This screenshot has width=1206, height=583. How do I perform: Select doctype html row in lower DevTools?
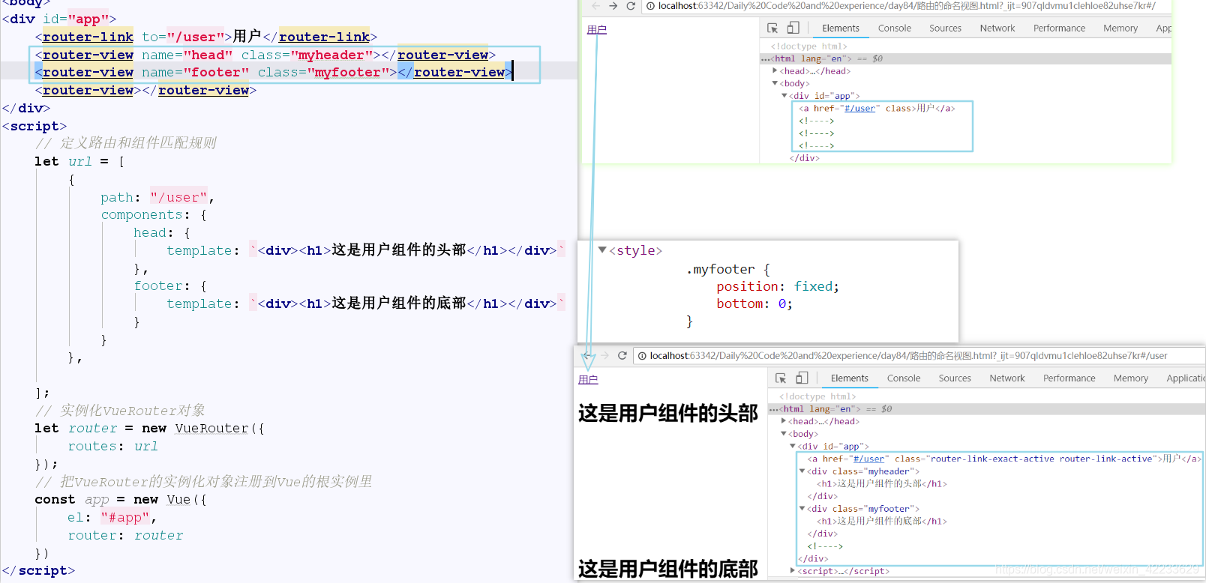(817, 396)
